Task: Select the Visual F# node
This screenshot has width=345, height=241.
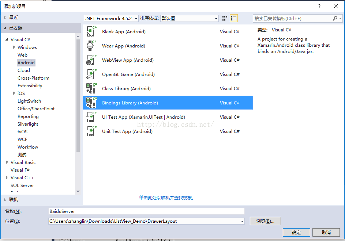Action: tap(20, 170)
